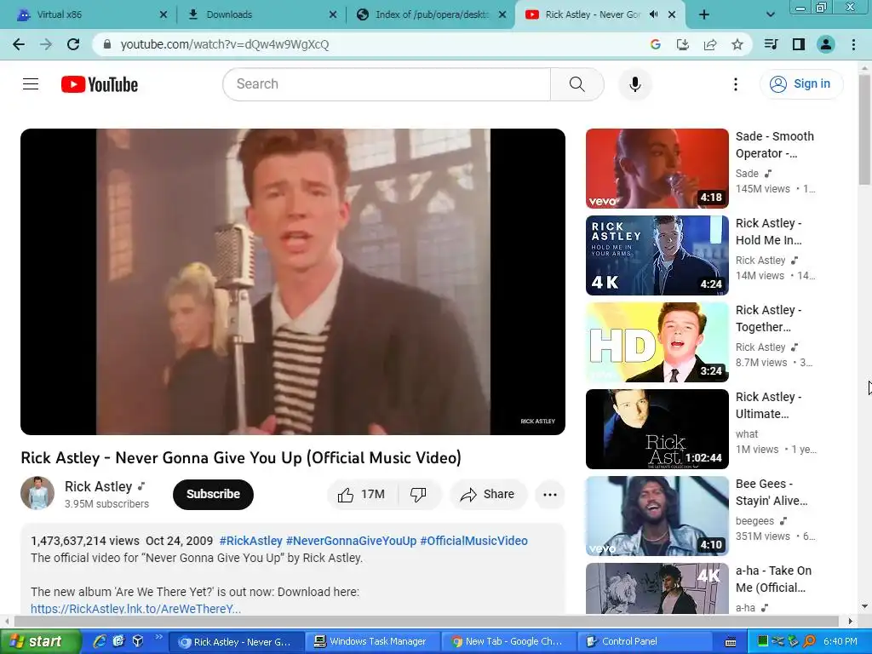Open Rick Astley channel avatar

[x=37, y=493]
